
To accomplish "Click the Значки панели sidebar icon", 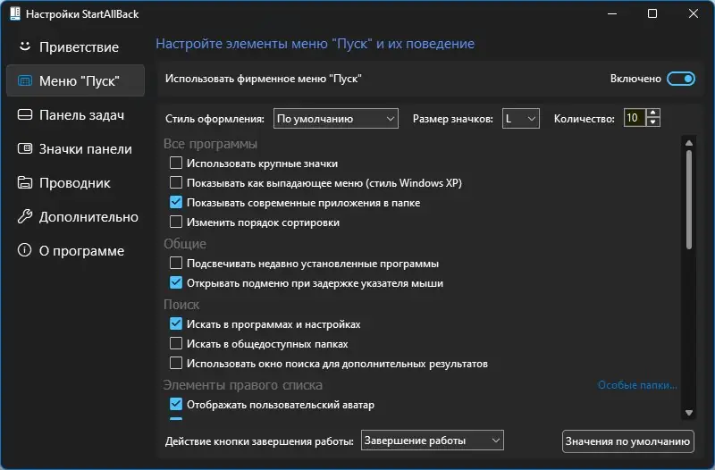I will pyautogui.click(x=25, y=149).
